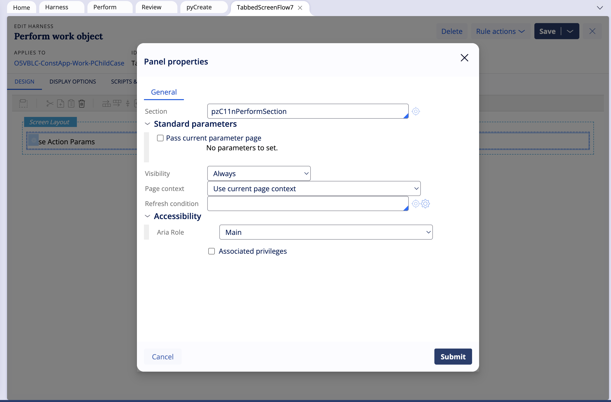
Task: Open the Page context dropdown
Action: pos(314,189)
